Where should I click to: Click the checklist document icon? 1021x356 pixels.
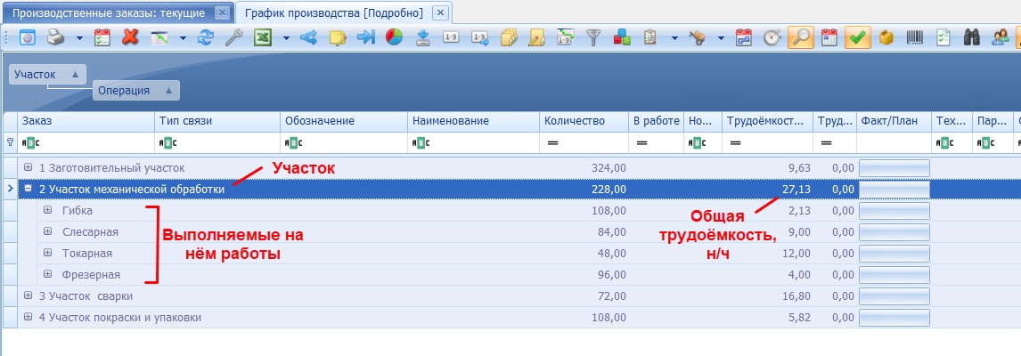943,37
